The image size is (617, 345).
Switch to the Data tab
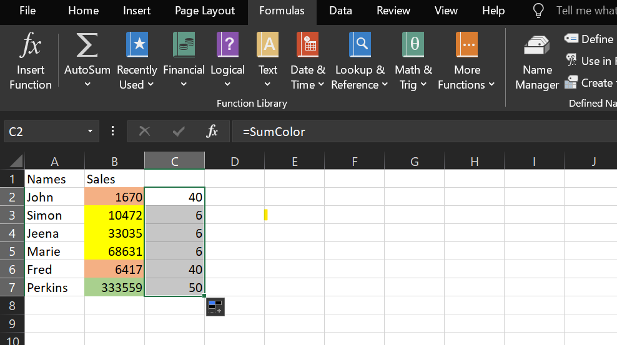pyautogui.click(x=340, y=11)
